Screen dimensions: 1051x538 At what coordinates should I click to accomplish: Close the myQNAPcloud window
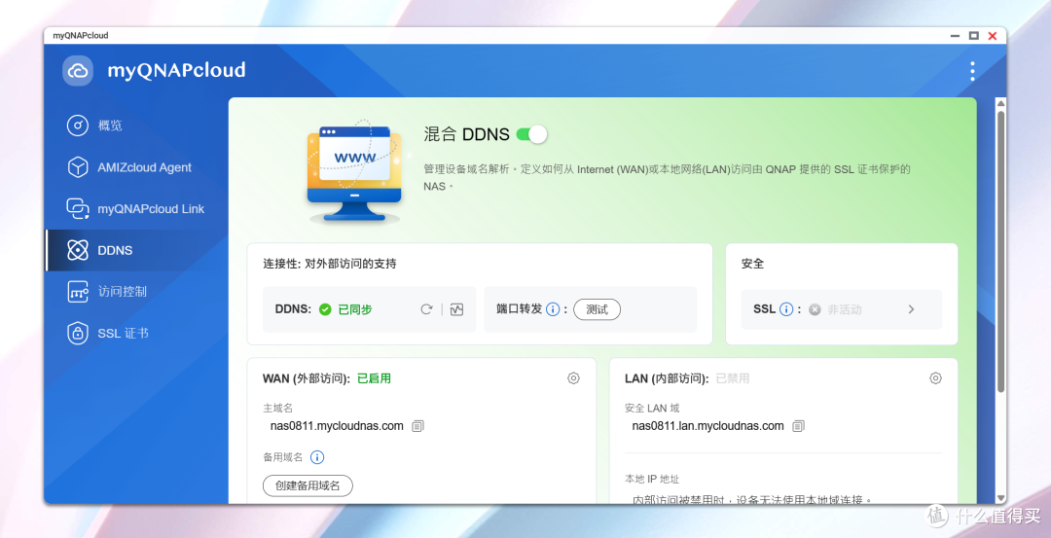[x=993, y=35]
